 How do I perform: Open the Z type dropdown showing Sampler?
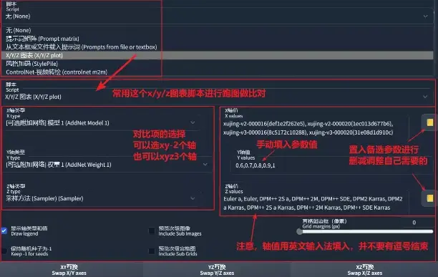(x=102, y=198)
